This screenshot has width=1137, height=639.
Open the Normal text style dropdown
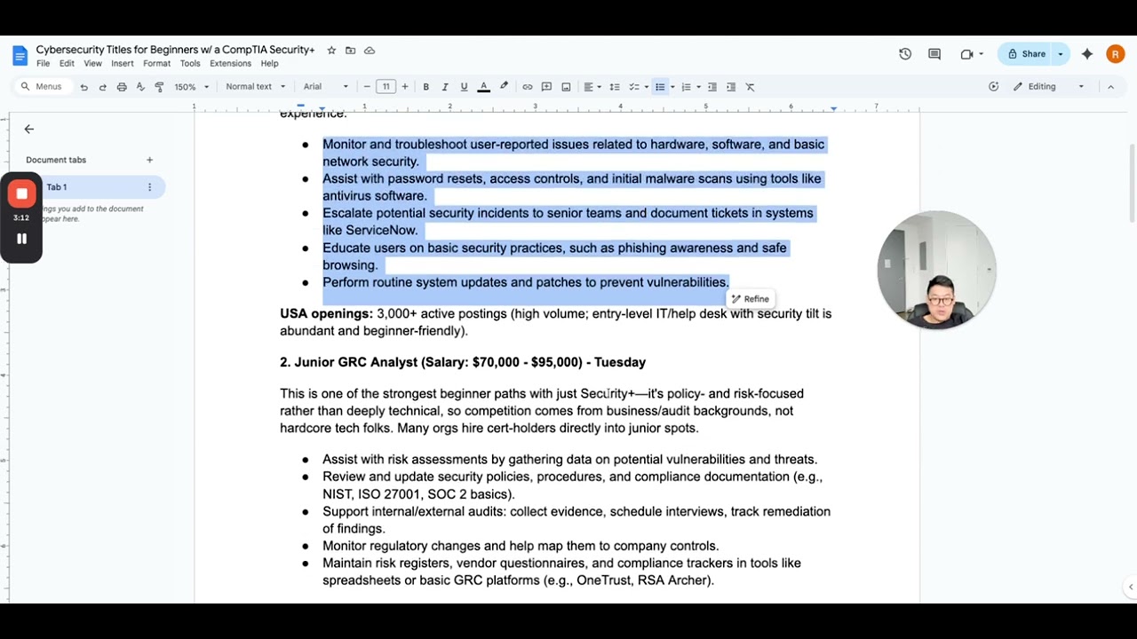pos(256,87)
